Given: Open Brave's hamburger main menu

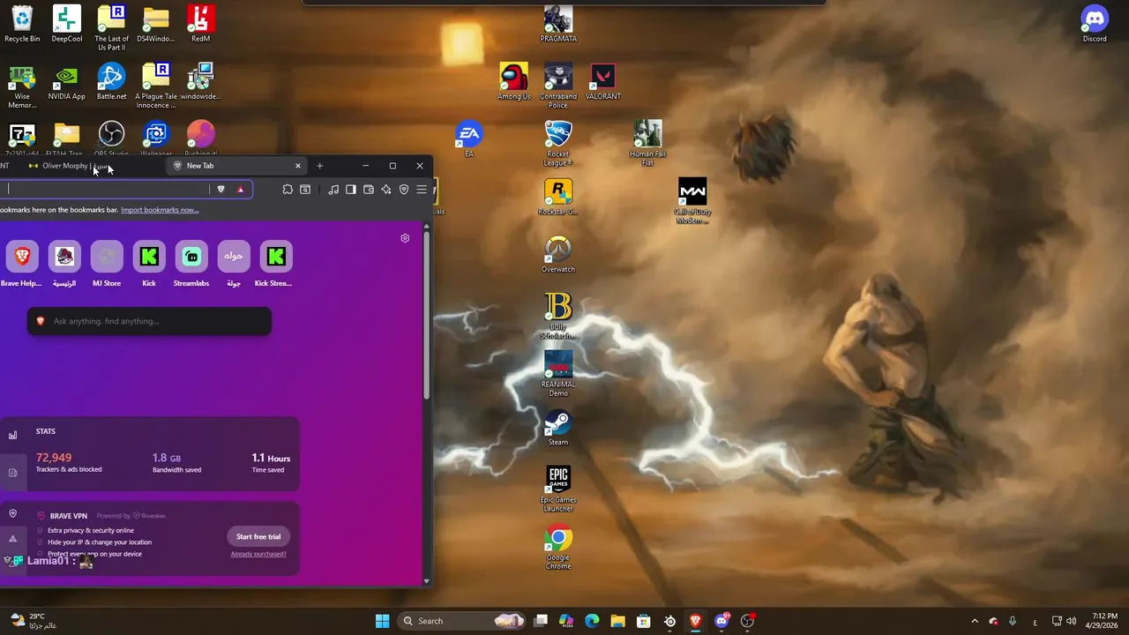Looking at the screenshot, I should click(422, 190).
